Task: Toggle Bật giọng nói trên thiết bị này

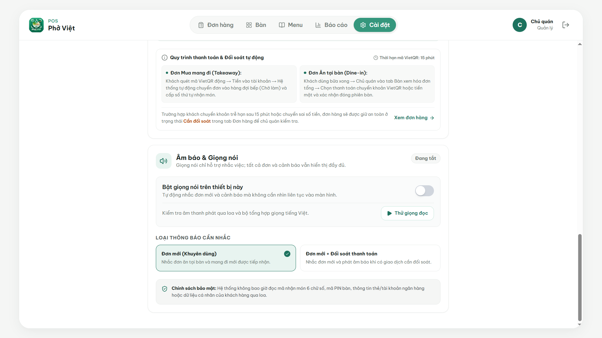Action: (424, 191)
